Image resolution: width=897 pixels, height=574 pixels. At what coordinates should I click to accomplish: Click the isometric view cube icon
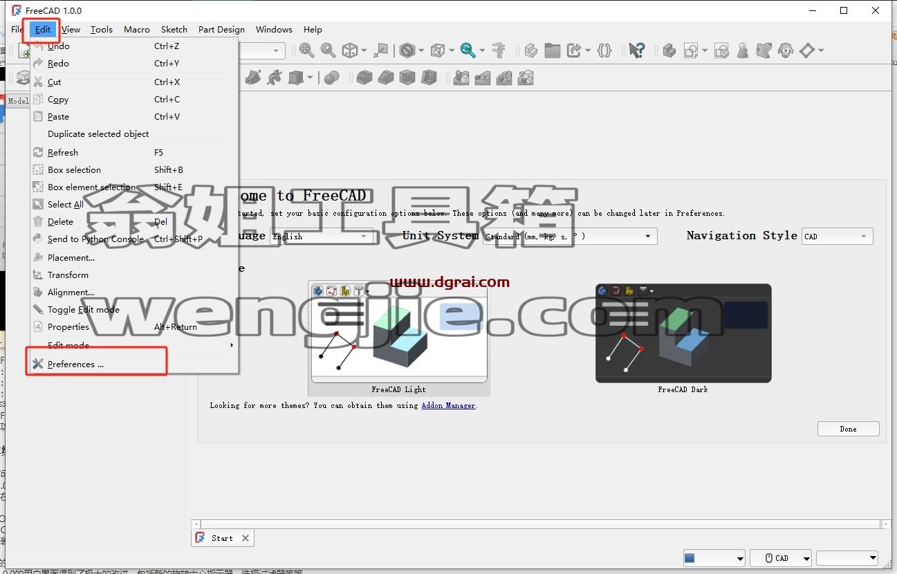(x=350, y=50)
